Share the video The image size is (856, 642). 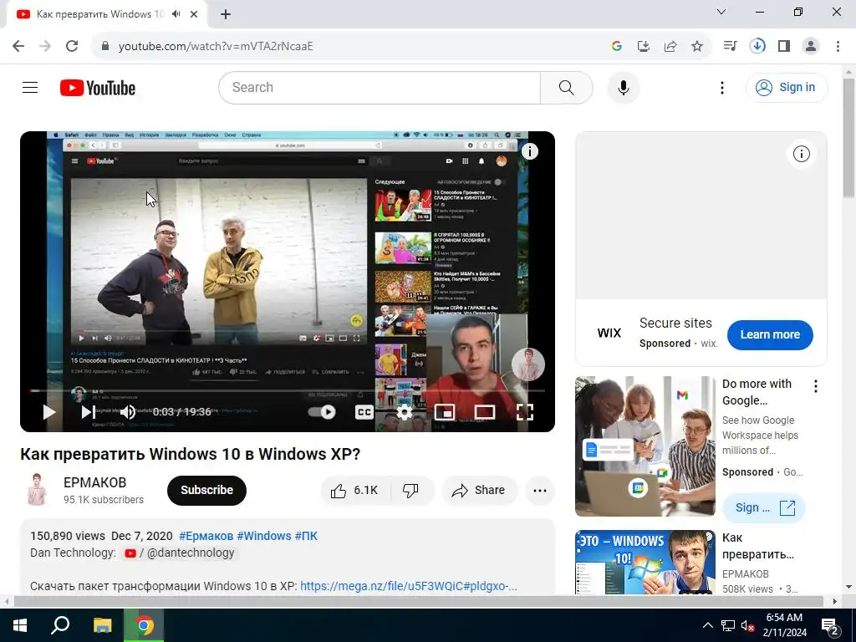(x=479, y=490)
